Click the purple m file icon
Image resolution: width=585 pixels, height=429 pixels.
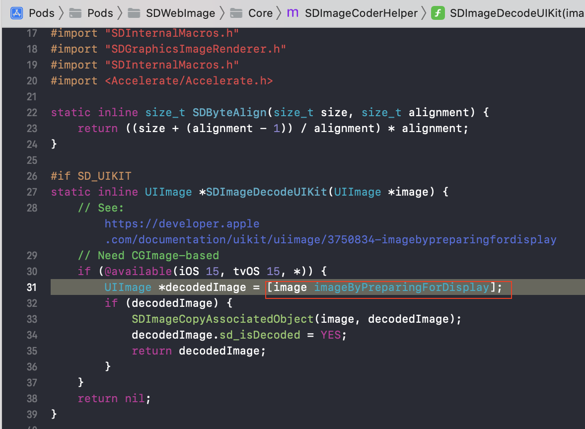[293, 13]
